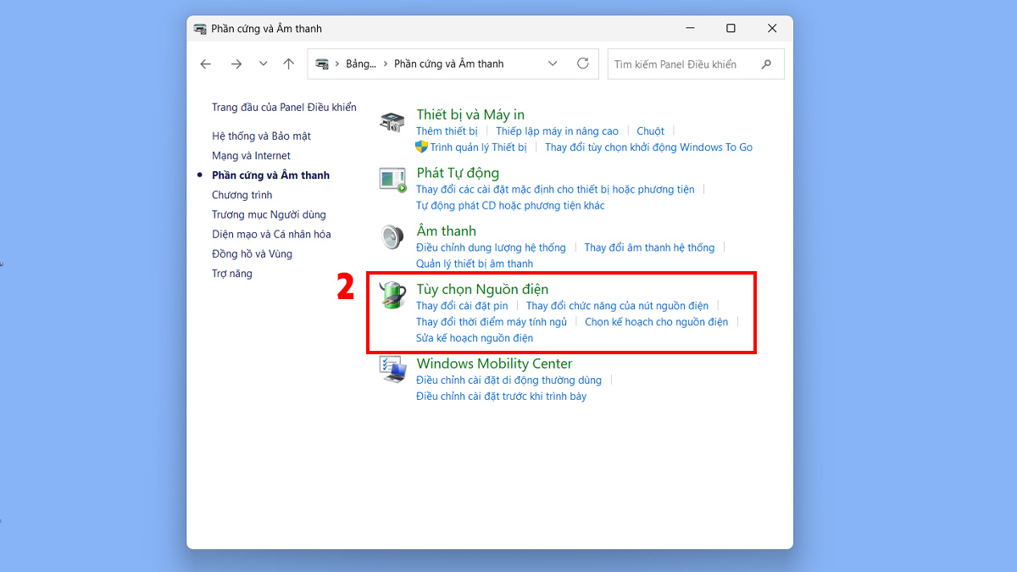Select Hệ thống và Bảo mật in sidebar
Image resolution: width=1017 pixels, height=572 pixels.
coord(261,136)
